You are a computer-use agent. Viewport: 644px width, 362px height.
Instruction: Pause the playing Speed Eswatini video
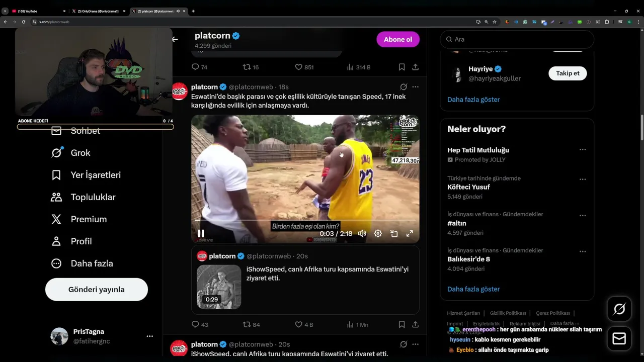(x=201, y=233)
